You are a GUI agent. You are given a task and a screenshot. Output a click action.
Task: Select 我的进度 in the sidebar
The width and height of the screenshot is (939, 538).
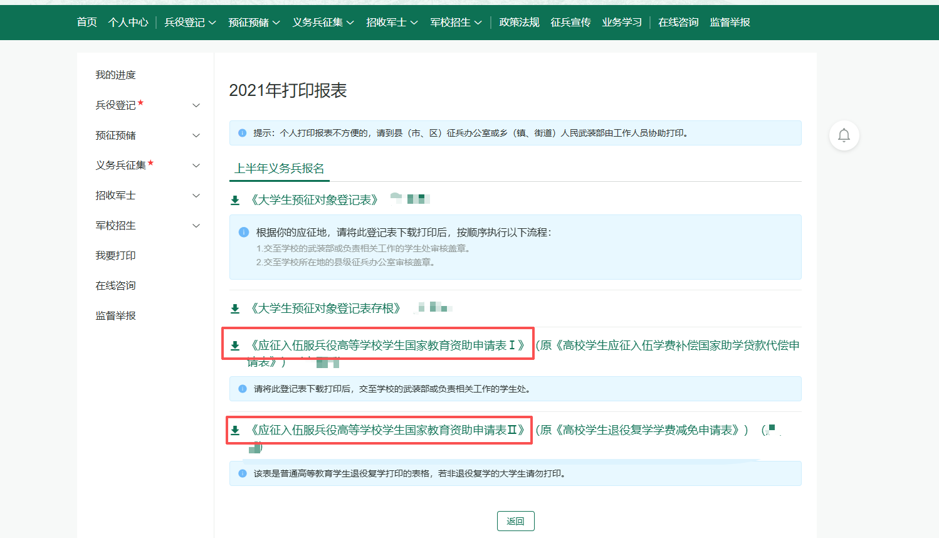pos(115,75)
